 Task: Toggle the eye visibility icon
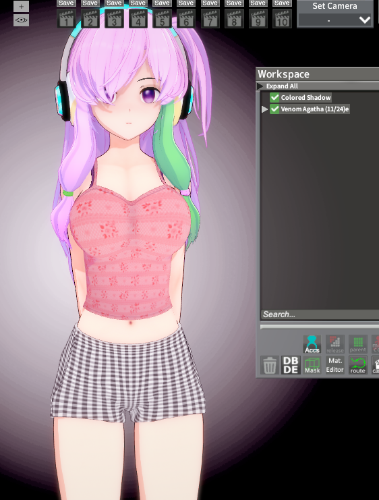click(x=21, y=20)
